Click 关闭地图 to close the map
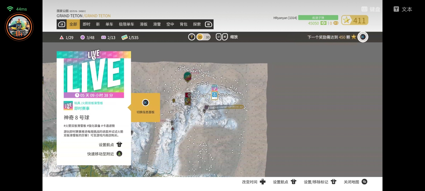This screenshot has height=191, width=425. click(355, 182)
